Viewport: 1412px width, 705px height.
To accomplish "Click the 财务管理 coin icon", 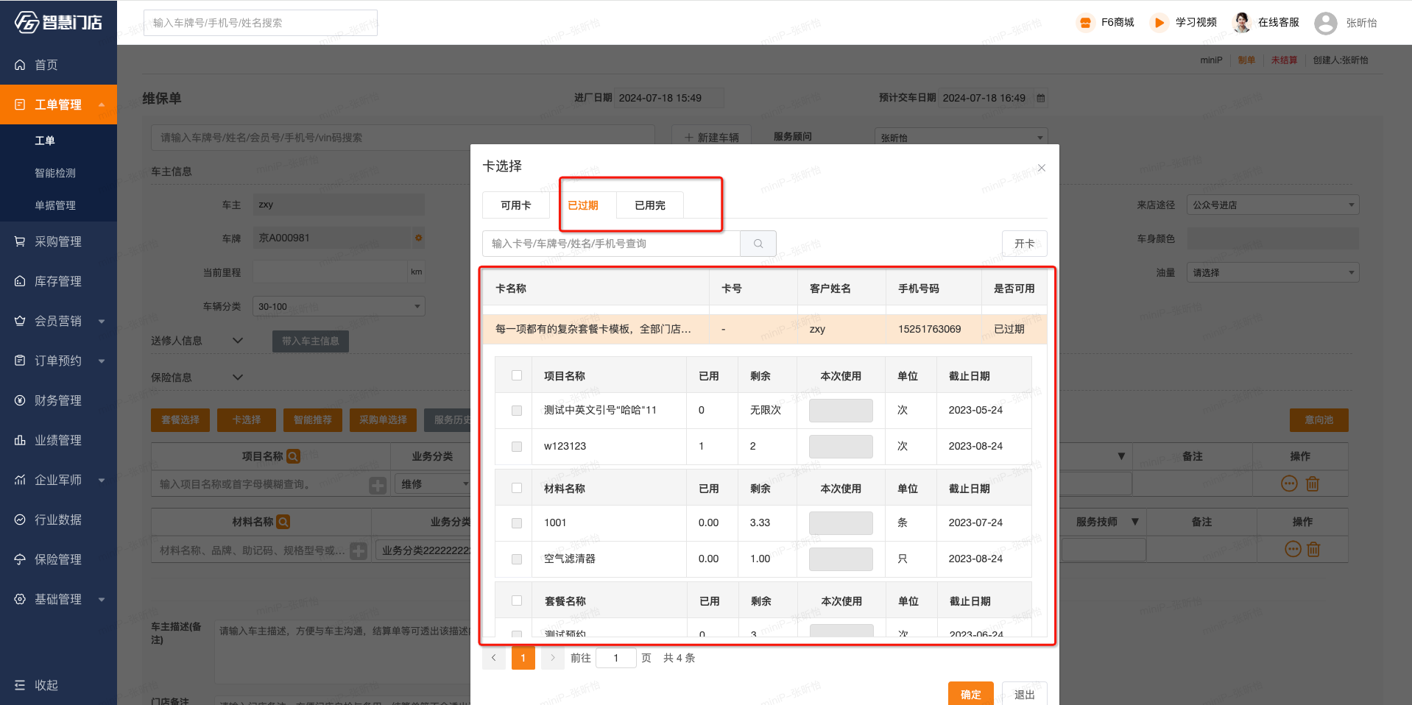I will 20,400.
